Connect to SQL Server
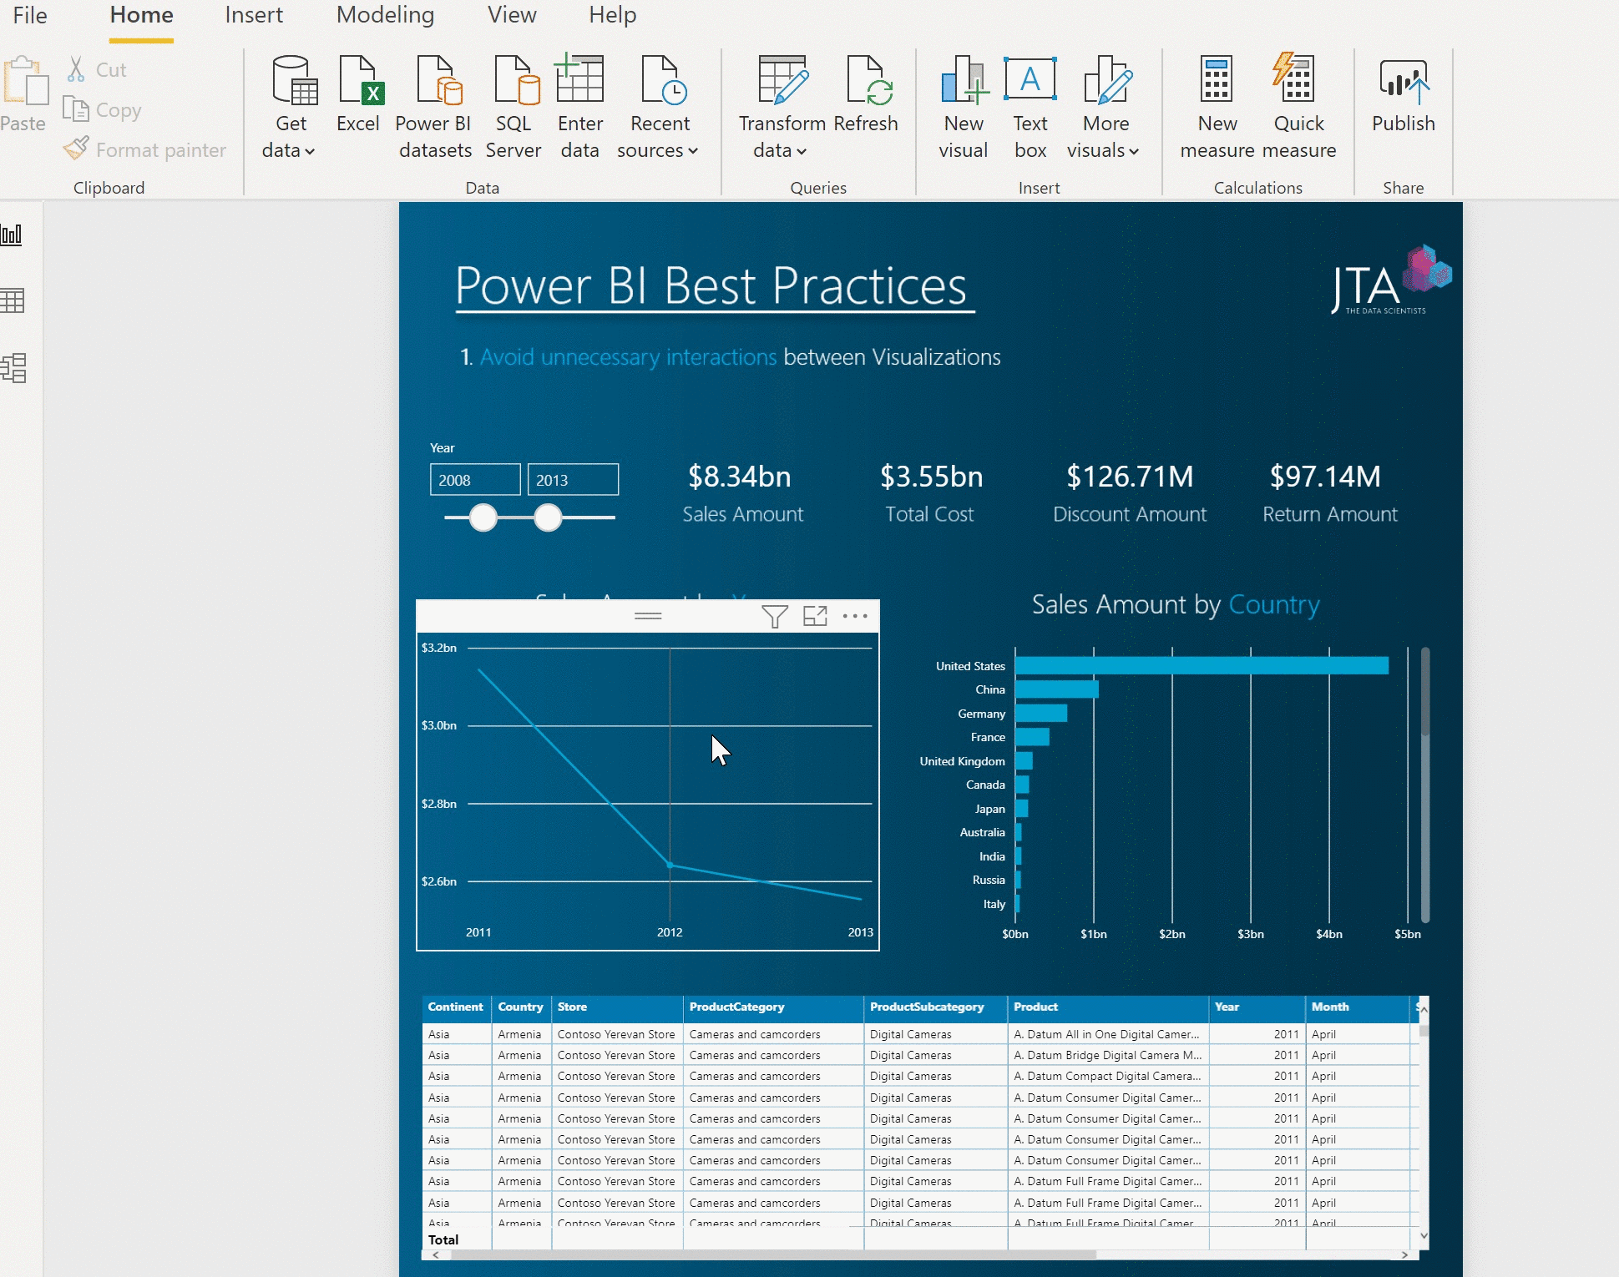This screenshot has width=1619, height=1277. 514,107
